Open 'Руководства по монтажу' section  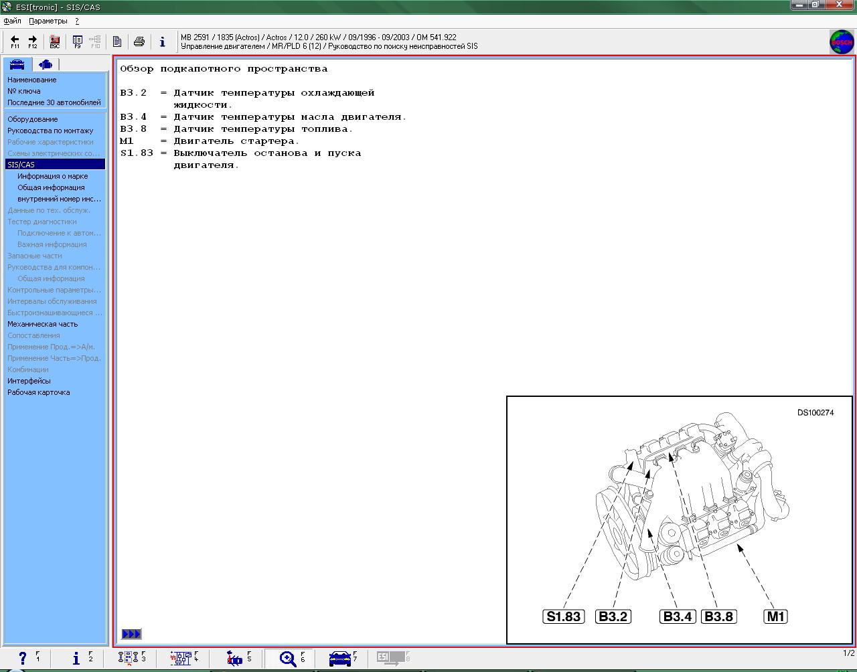[50, 131]
